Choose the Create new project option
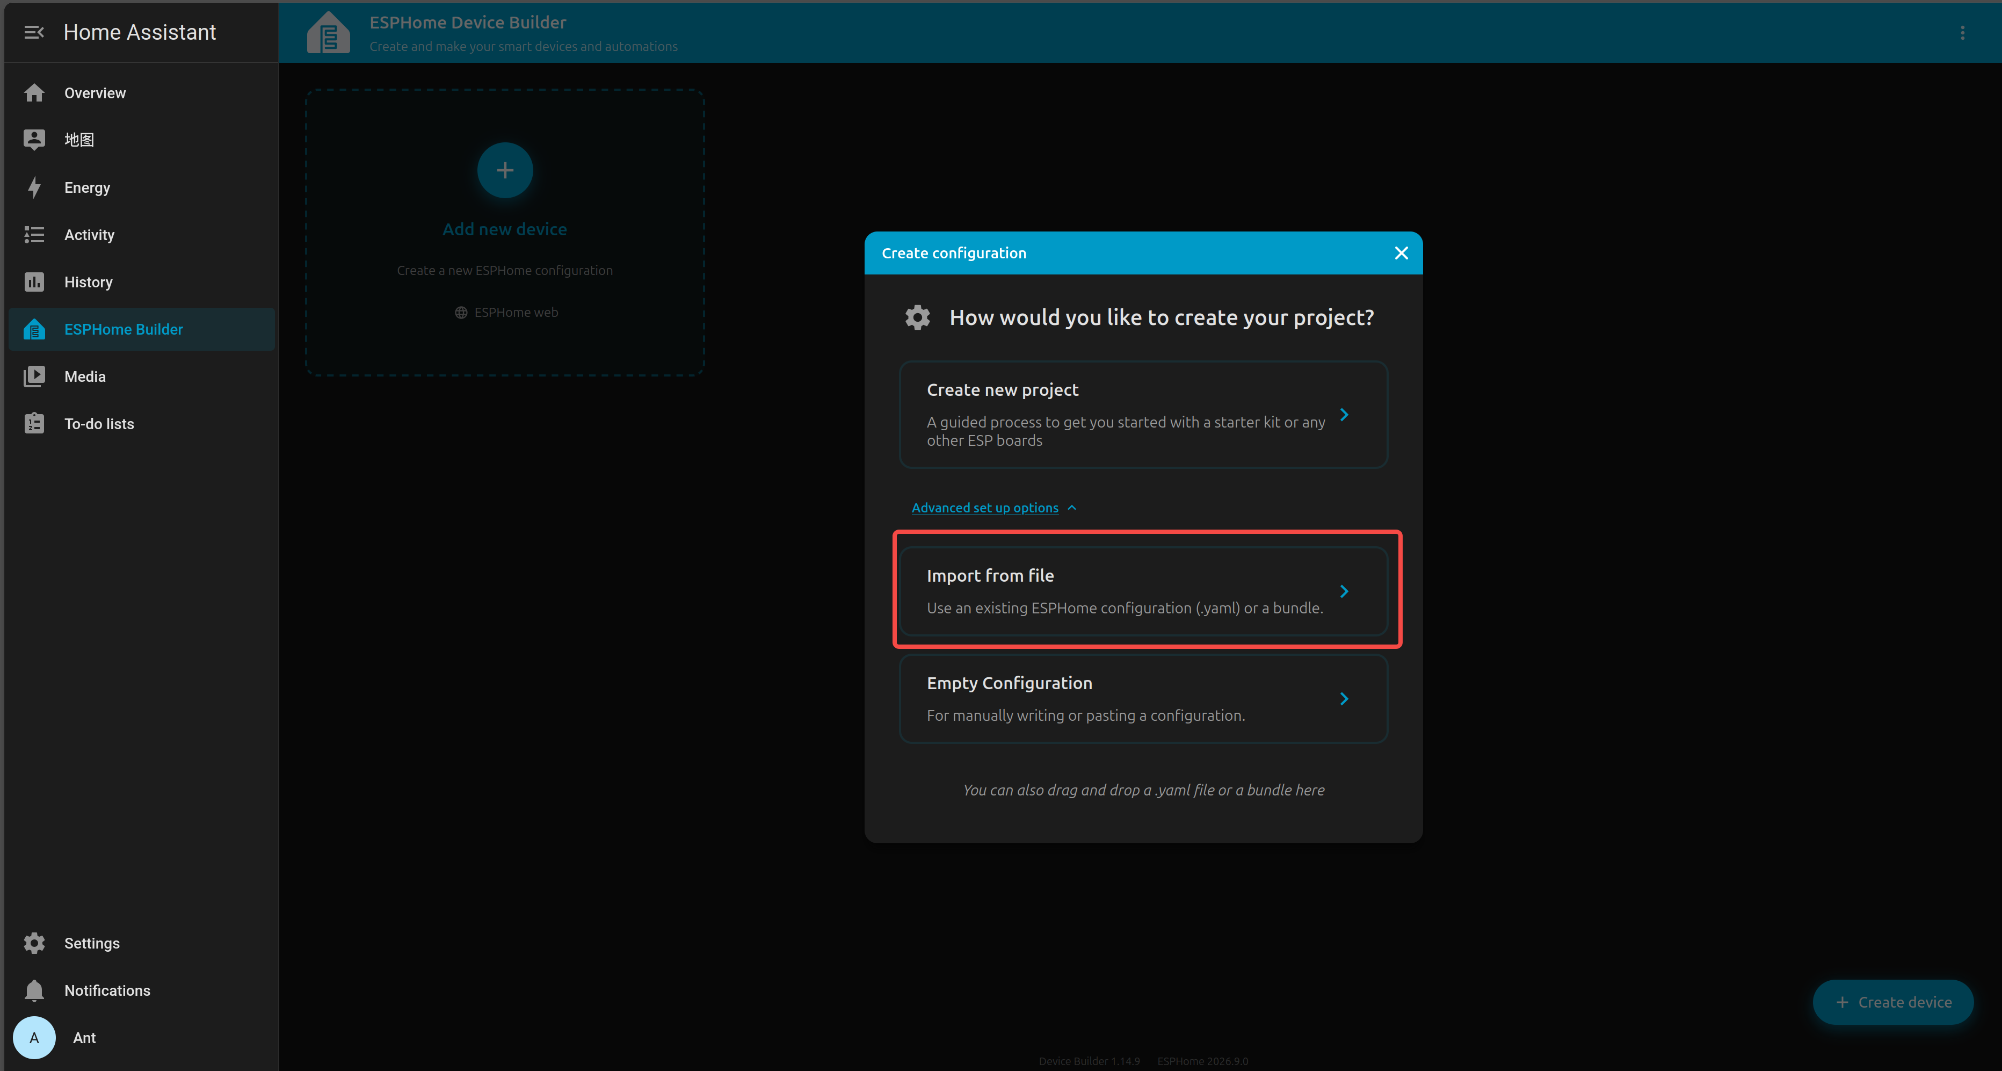Image resolution: width=2002 pixels, height=1071 pixels. click(x=1143, y=415)
